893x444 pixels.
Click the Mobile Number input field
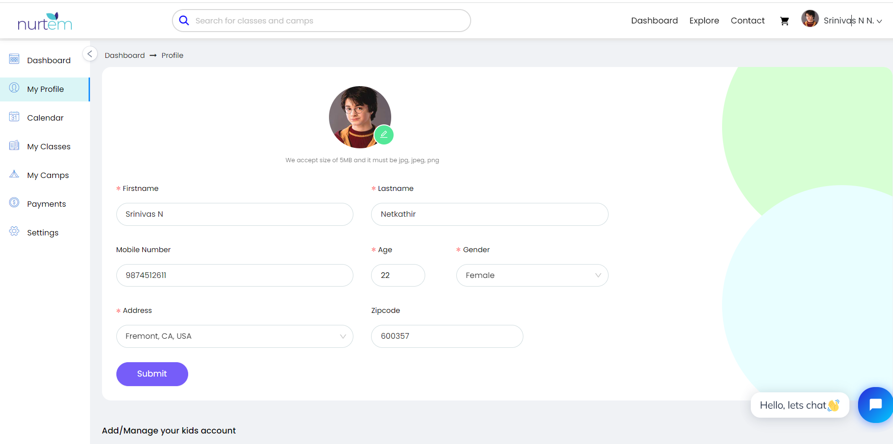(x=234, y=276)
